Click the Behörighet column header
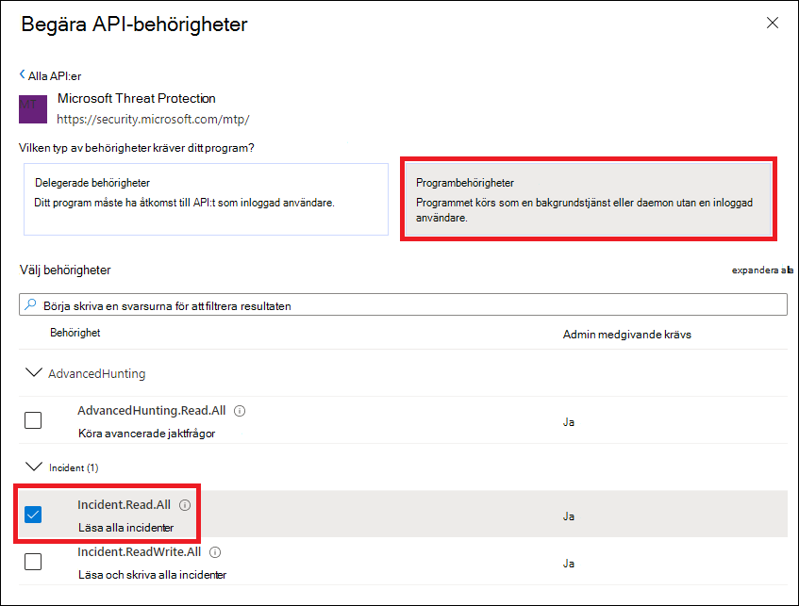 tap(75, 333)
